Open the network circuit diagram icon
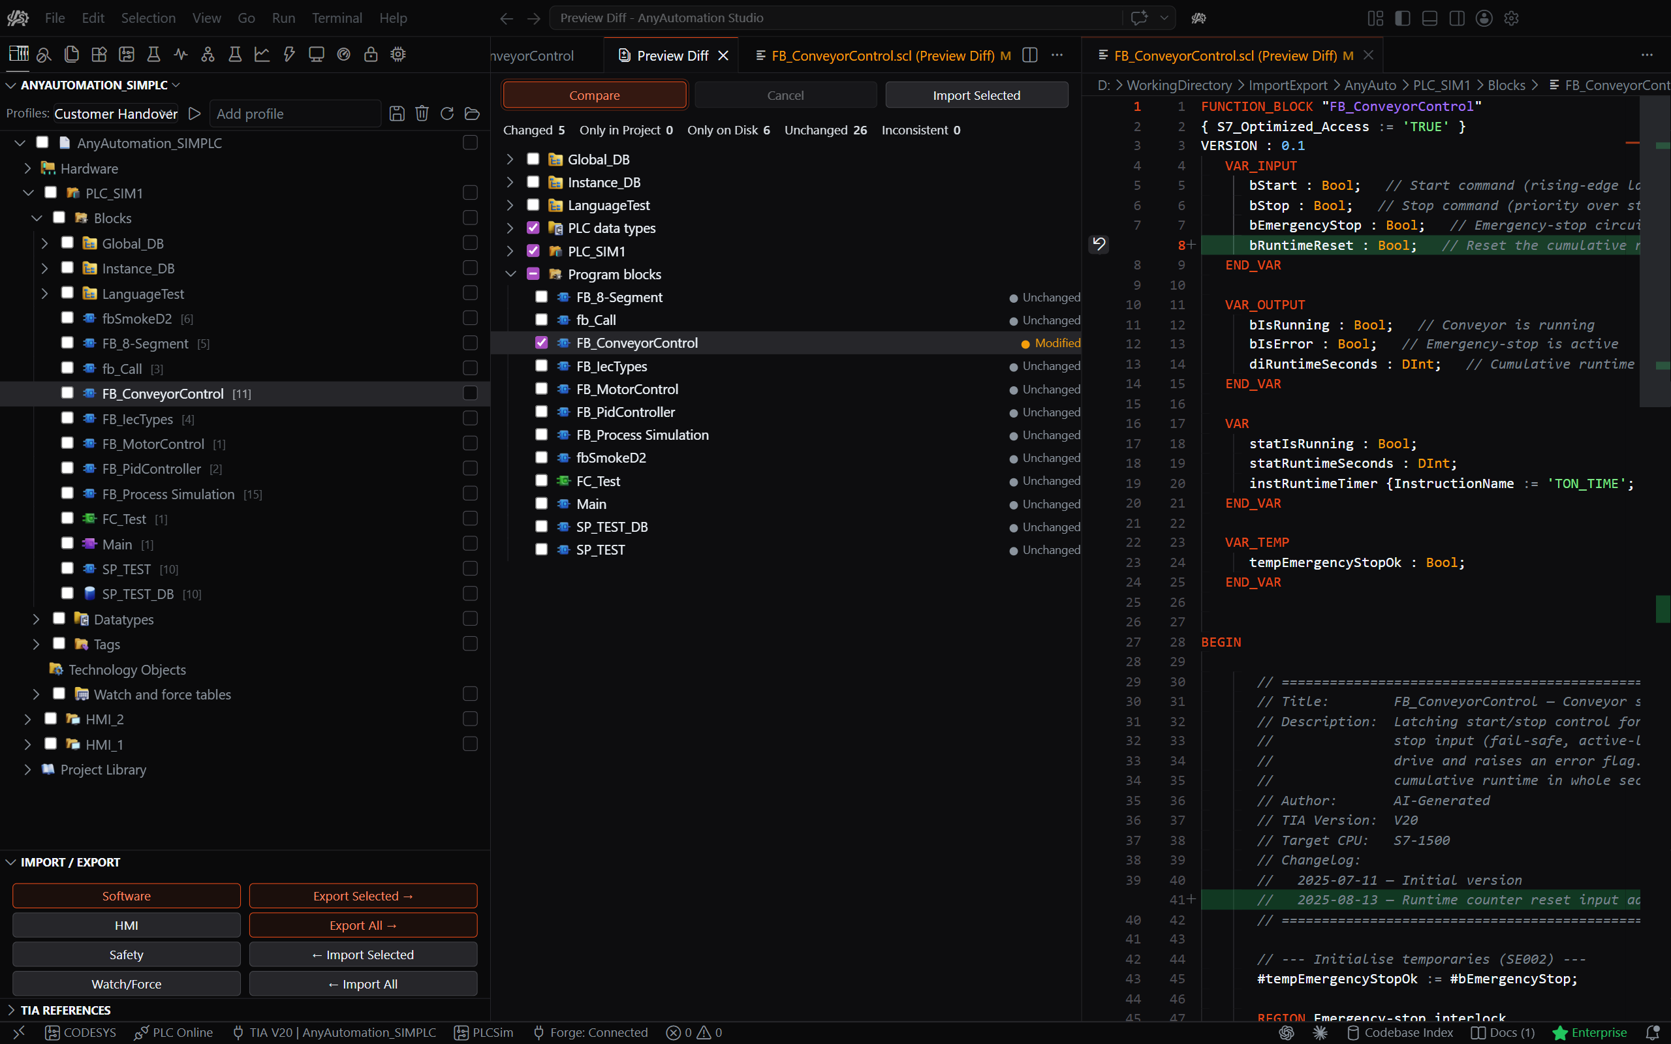The height and width of the screenshot is (1044, 1671). (x=127, y=55)
